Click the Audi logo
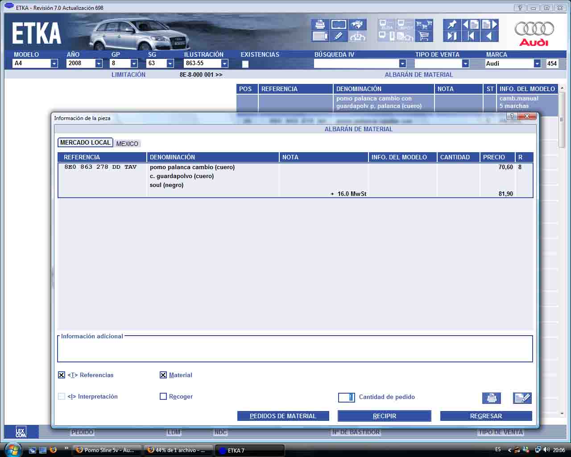 (534, 33)
